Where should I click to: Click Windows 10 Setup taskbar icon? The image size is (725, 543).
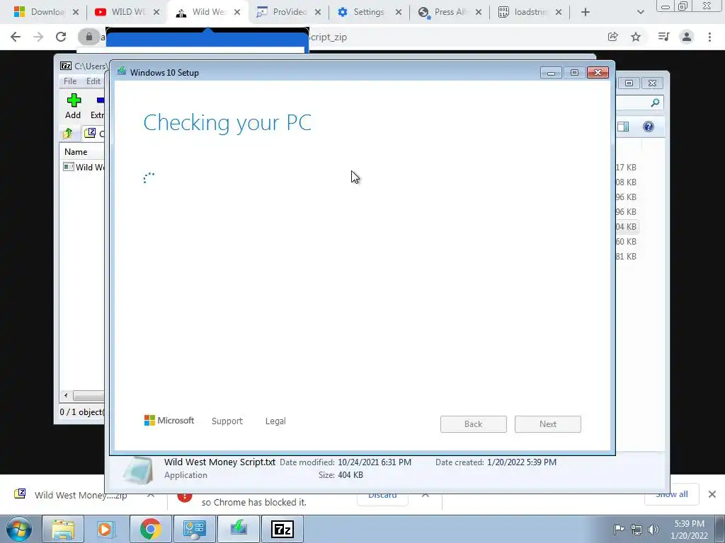(x=238, y=529)
